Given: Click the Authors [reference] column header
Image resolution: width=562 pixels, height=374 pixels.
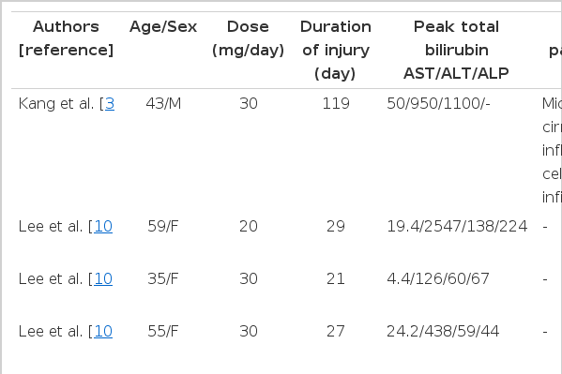Looking at the screenshot, I should pyautogui.click(x=66, y=38).
